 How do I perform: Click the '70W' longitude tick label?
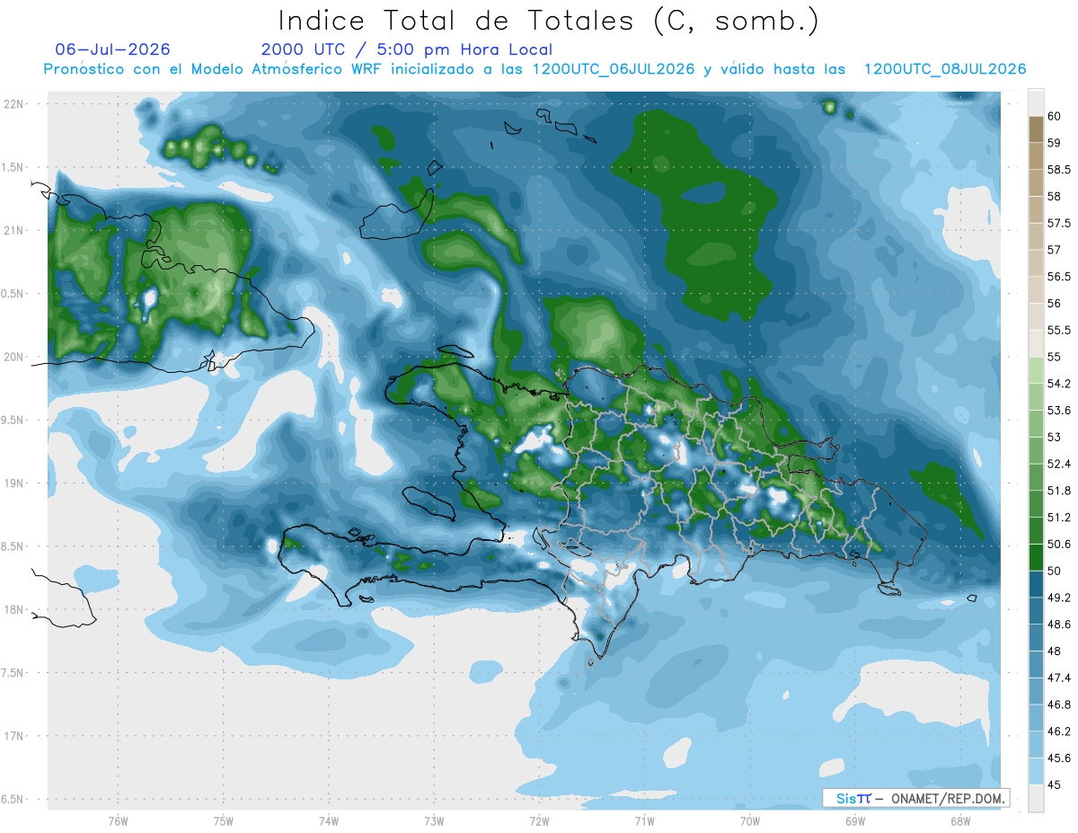click(749, 820)
